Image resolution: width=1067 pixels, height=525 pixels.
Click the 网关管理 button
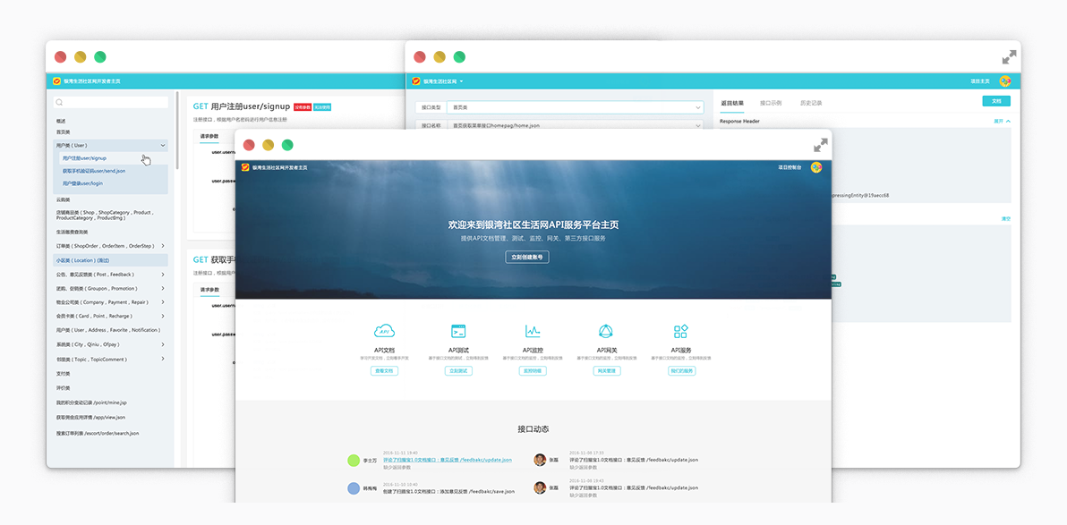pyautogui.click(x=606, y=371)
